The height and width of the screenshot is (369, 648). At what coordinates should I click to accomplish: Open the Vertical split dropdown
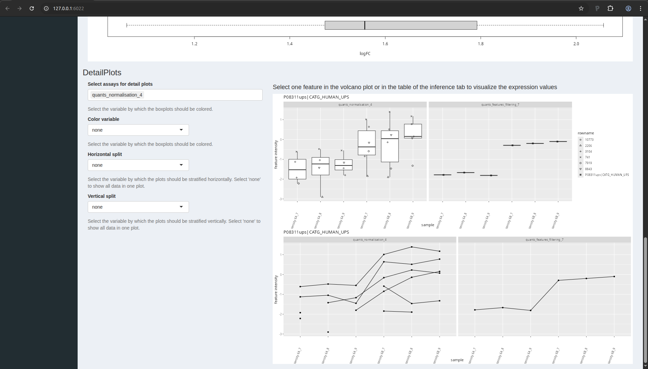click(138, 207)
